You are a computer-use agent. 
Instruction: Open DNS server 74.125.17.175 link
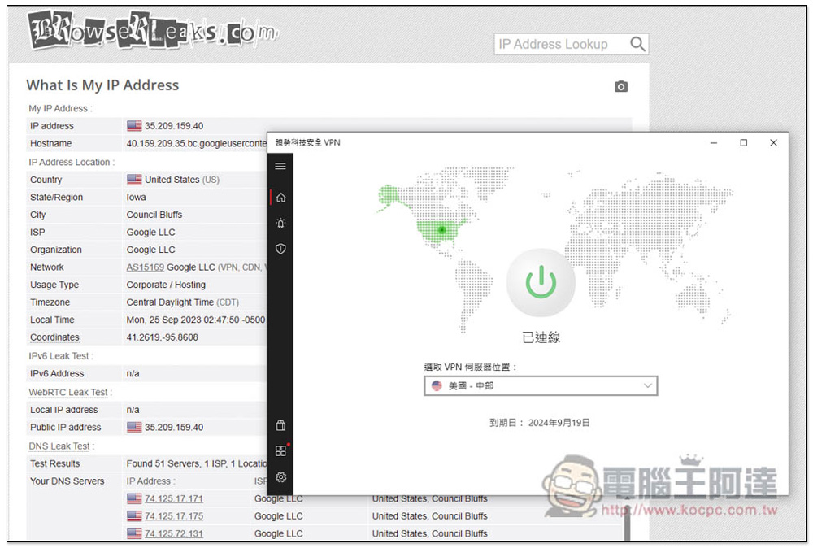[174, 516]
